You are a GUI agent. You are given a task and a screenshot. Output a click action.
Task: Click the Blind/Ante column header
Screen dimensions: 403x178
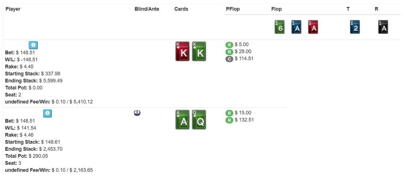coord(147,9)
